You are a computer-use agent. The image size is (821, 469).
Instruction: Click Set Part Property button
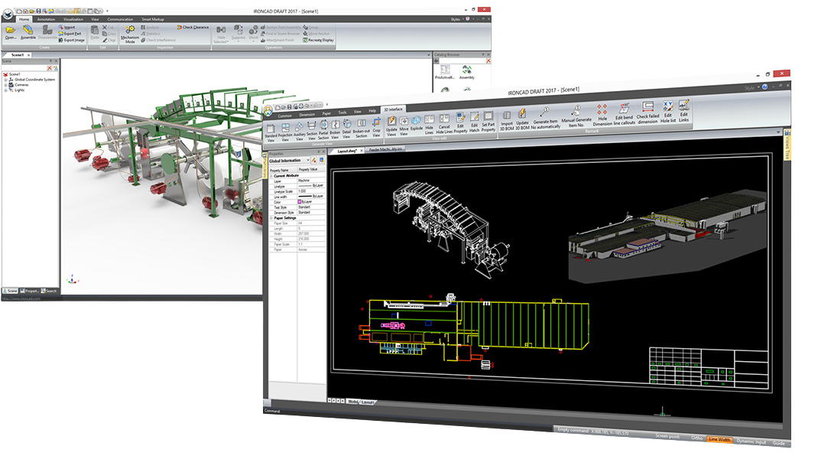[488, 121]
